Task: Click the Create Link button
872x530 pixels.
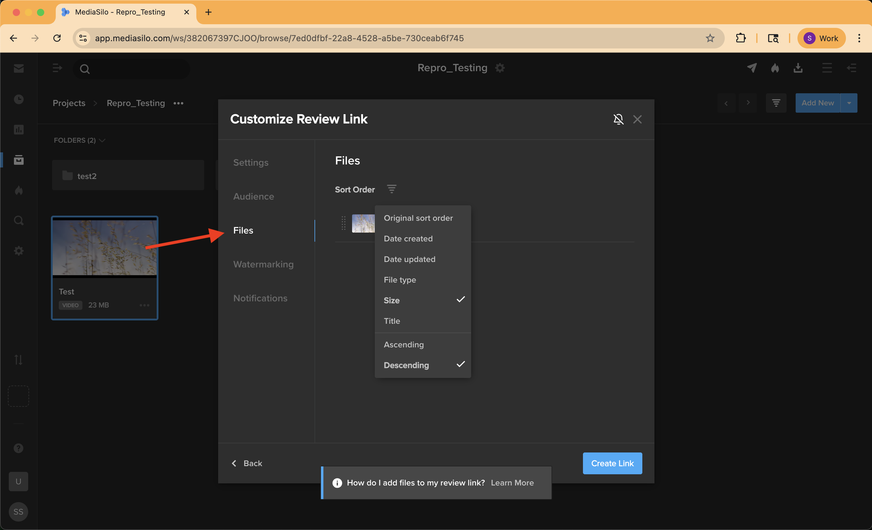Action: (612, 463)
